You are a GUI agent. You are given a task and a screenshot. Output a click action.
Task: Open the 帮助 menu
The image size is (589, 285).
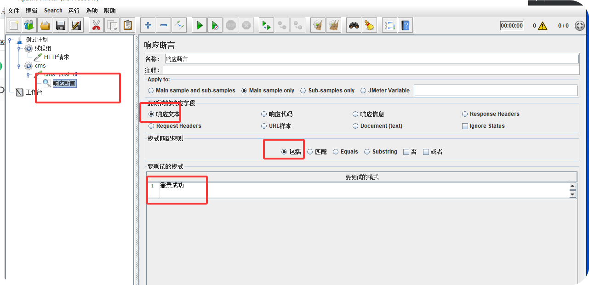109,11
